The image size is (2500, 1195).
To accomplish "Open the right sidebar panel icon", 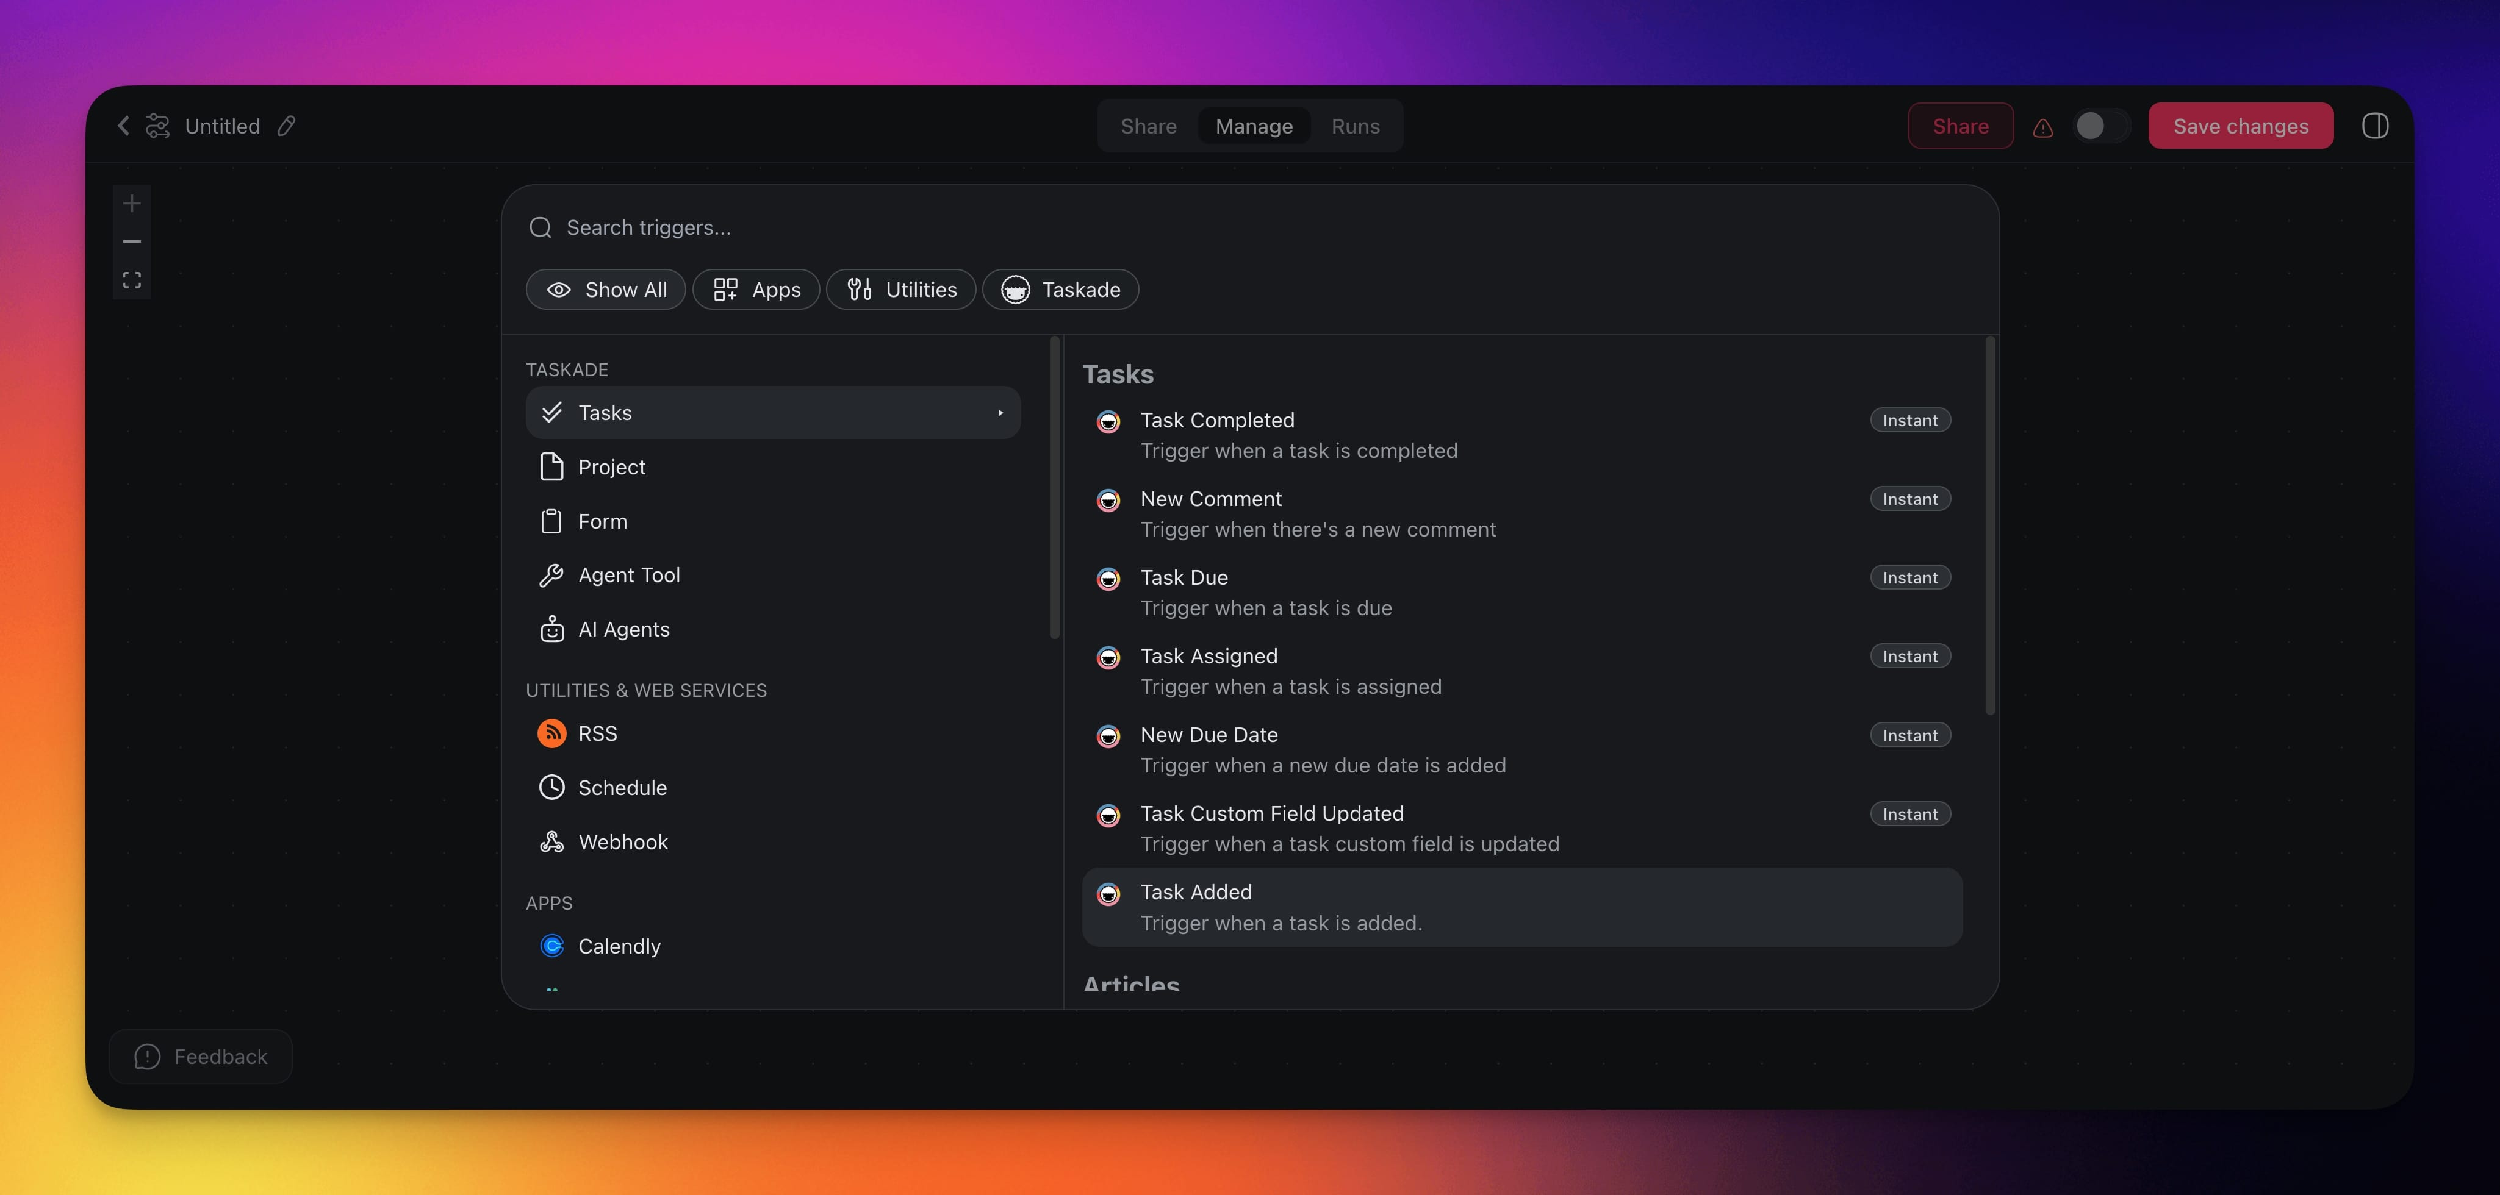I will pyautogui.click(x=2375, y=126).
